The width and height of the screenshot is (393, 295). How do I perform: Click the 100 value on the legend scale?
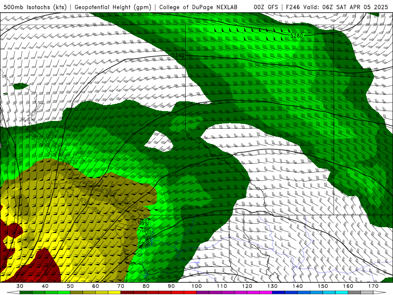pyautogui.click(x=196, y=286)
